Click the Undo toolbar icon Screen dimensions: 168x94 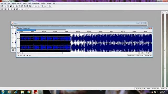[33, 6]
